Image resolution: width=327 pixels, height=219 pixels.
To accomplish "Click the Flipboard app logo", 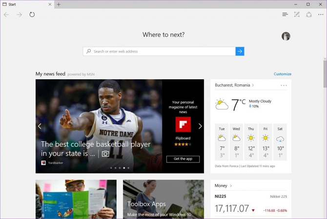I will pos(183,125).
